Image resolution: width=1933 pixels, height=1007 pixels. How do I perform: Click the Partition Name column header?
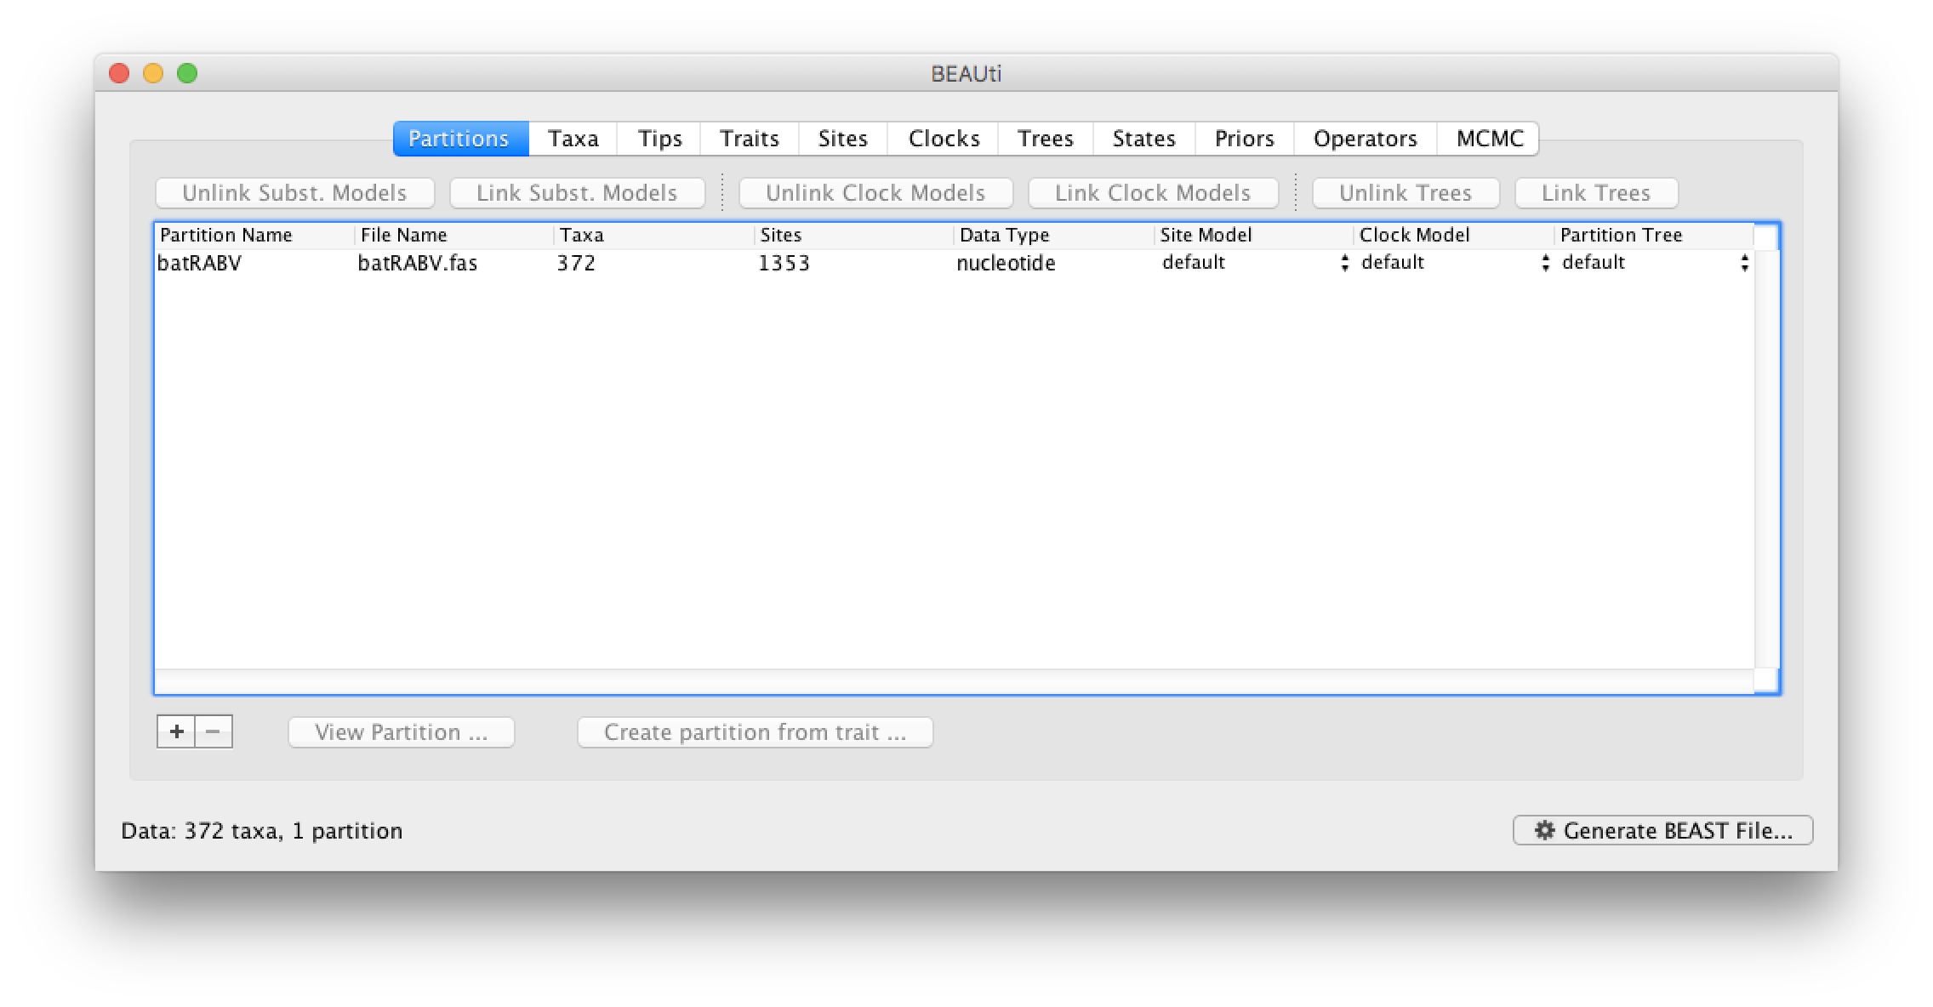(x=254, y=236)
